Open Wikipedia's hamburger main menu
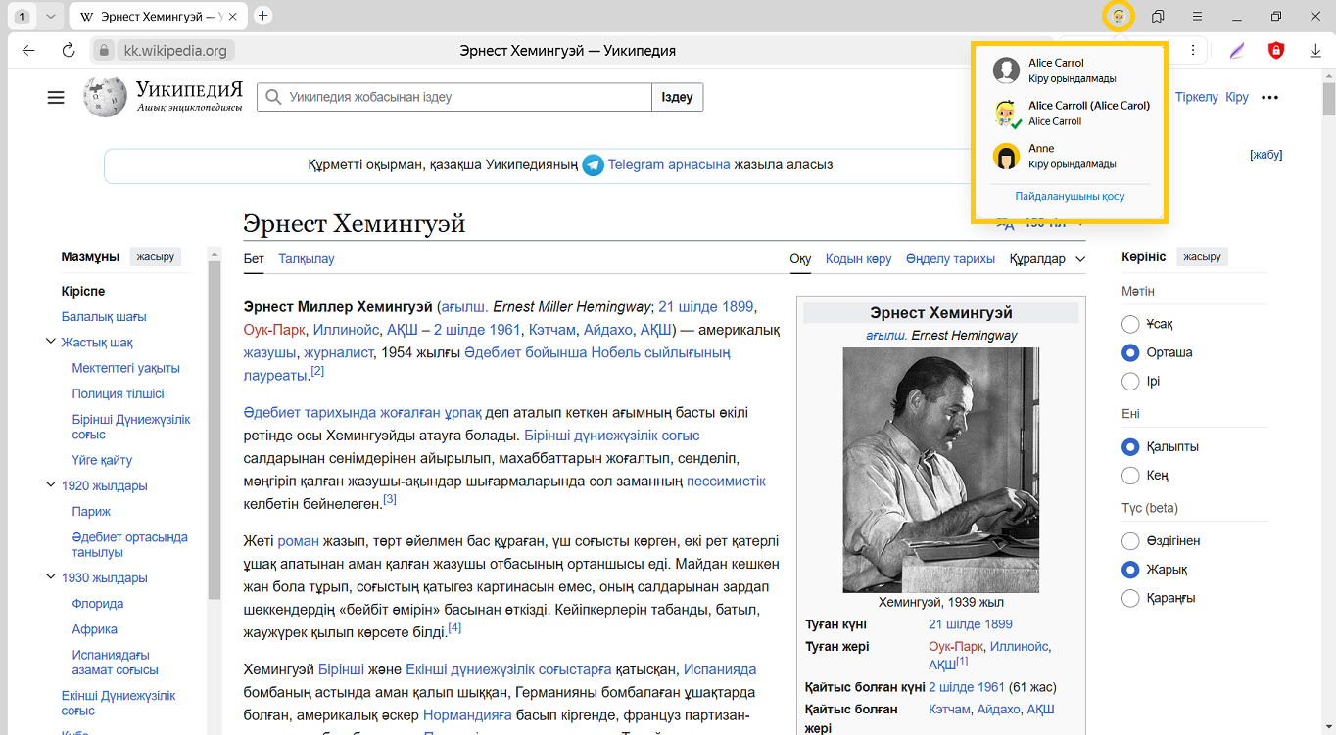The image size is (1336, 735). [56, 97]
